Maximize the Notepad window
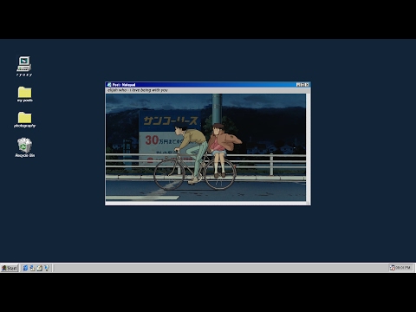This screenshot has height=312, width=416. pos(302,85)
